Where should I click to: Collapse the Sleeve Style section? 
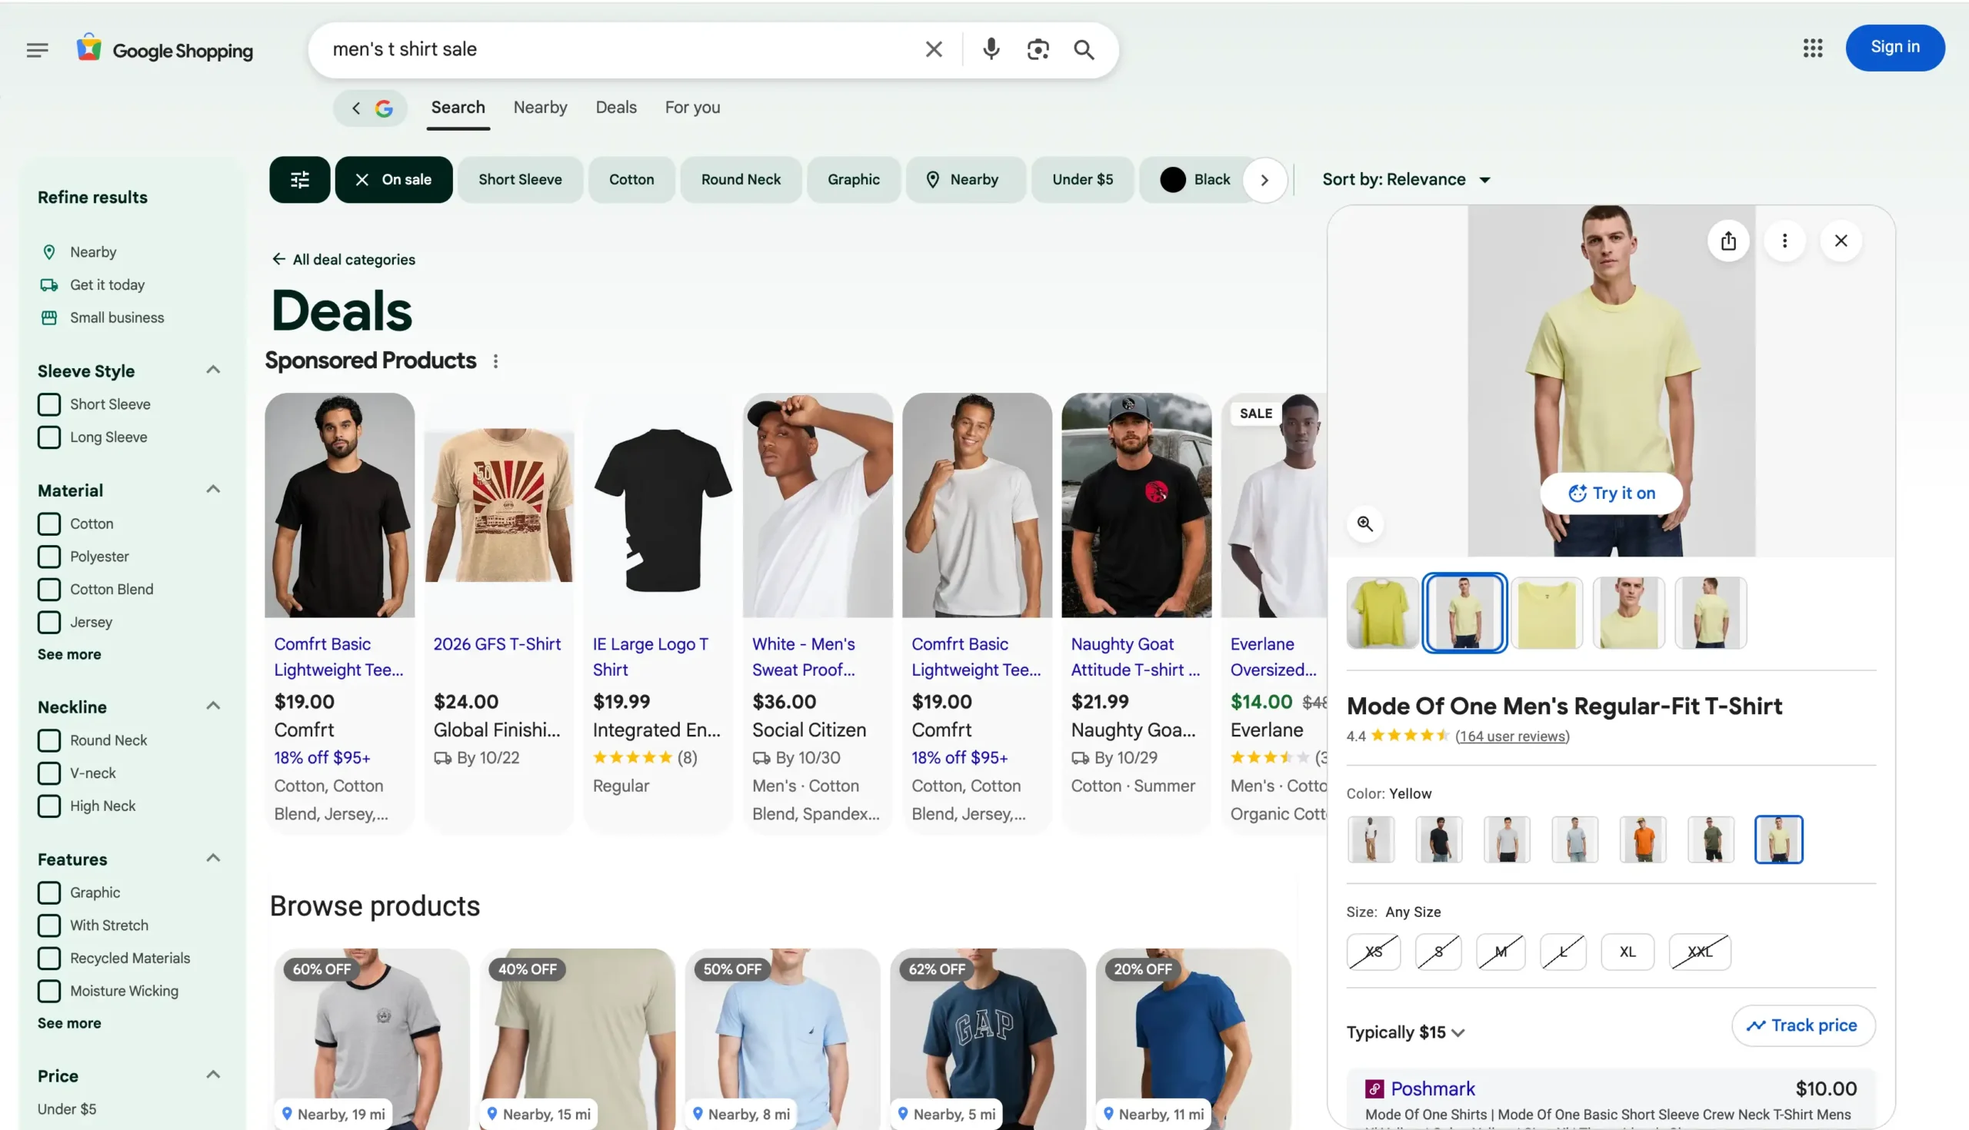pos(213,370)
